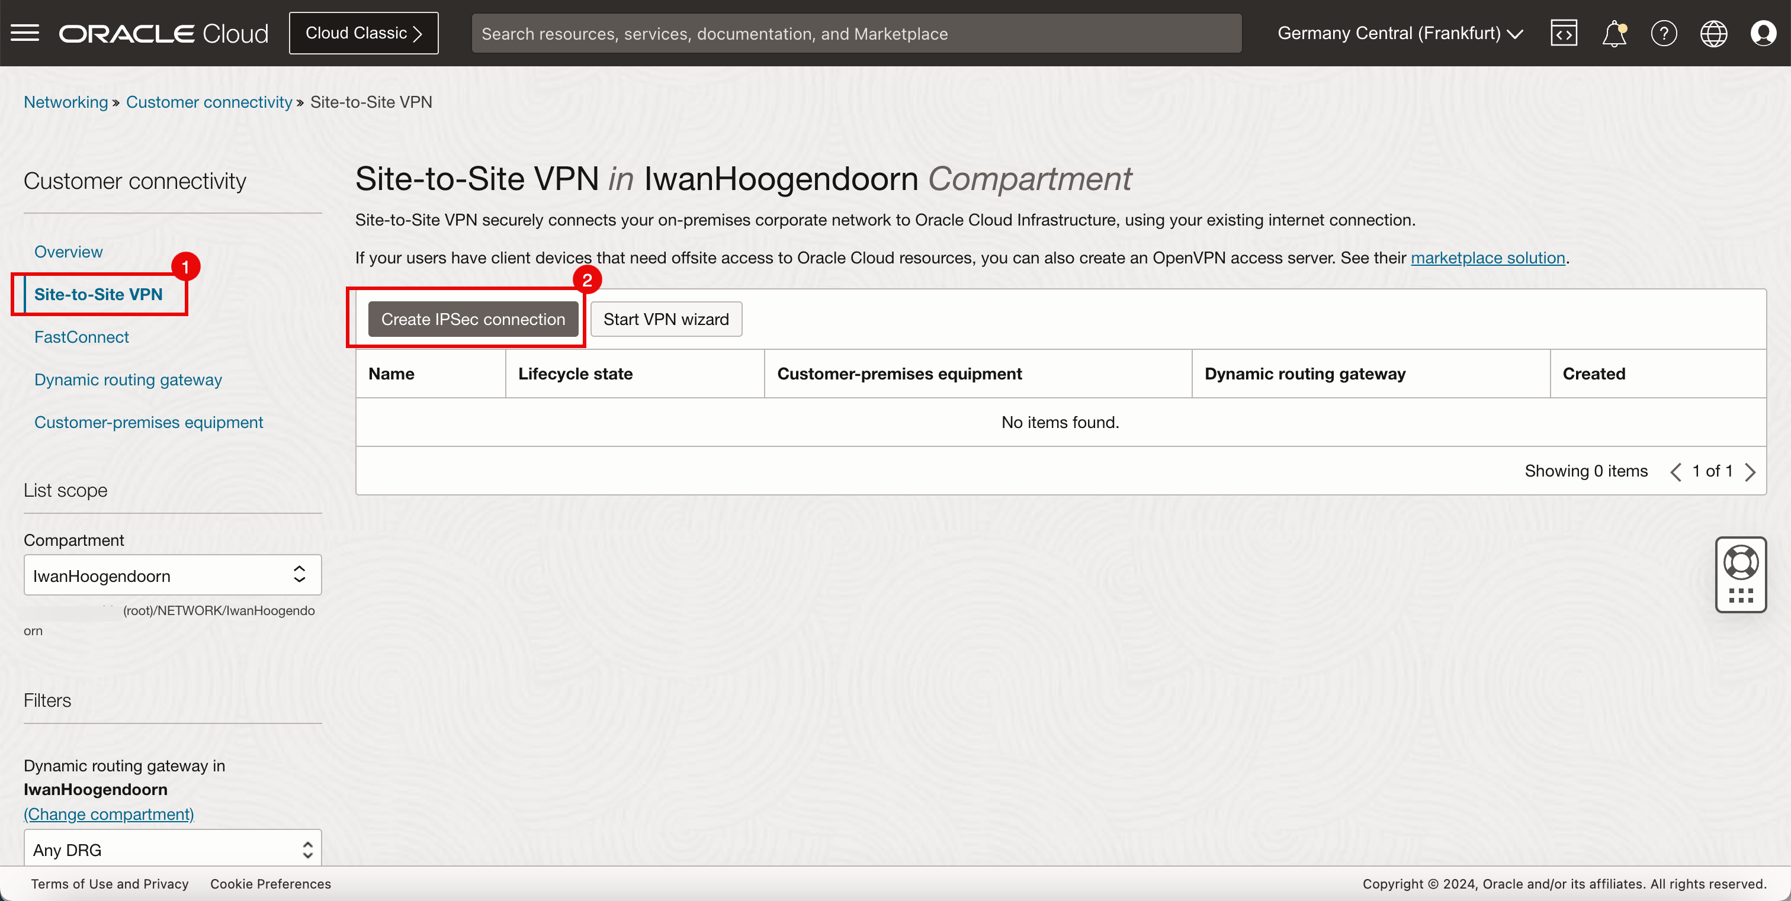
Task: Open the notifications bell icon
Action: [1615, 33]
